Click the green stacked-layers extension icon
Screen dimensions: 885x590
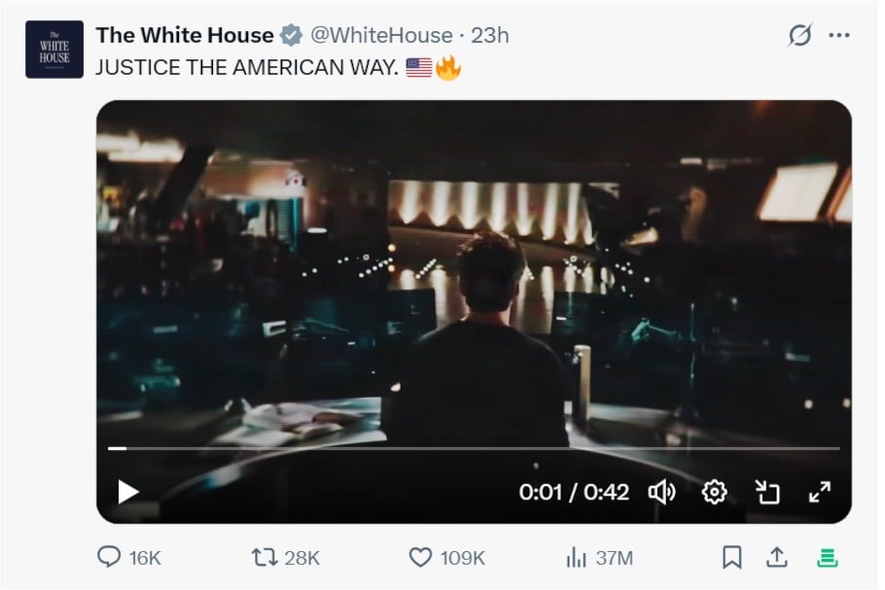point(828,557)
